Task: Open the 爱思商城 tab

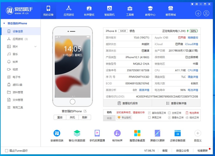Action: [x=170, y=11]
